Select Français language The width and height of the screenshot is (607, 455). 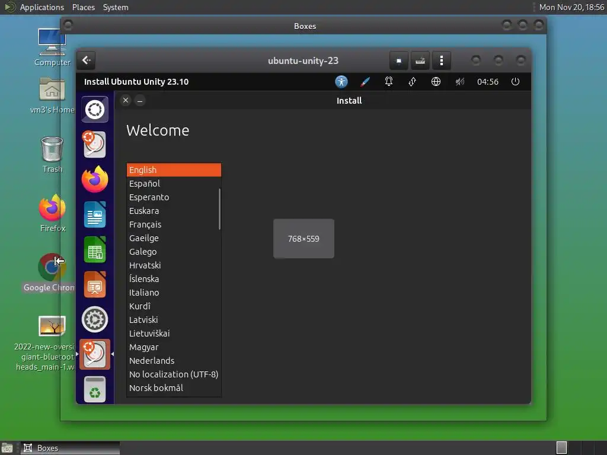click(174, 225)
